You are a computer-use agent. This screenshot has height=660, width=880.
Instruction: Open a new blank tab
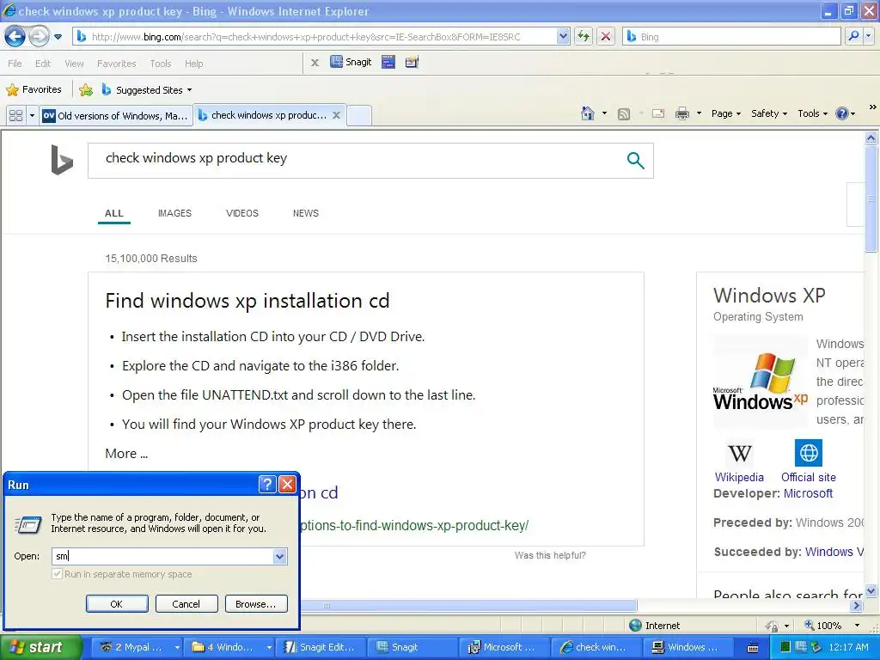(359, 116)
